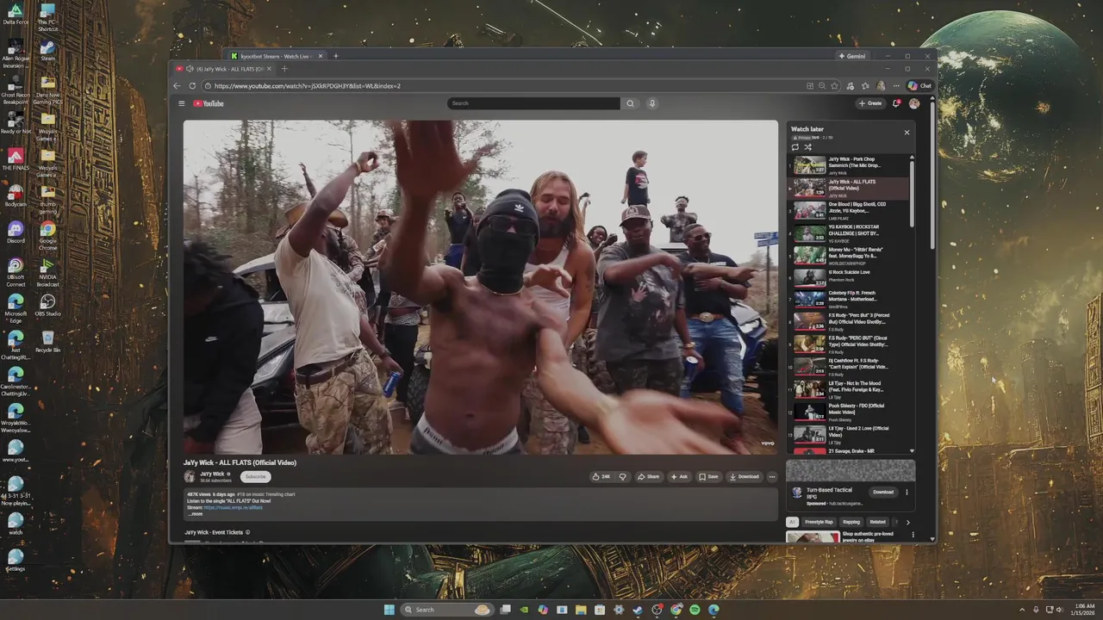Start voice search with the microphone icon
Screen dimensions: 1103x620
point(651,103)
